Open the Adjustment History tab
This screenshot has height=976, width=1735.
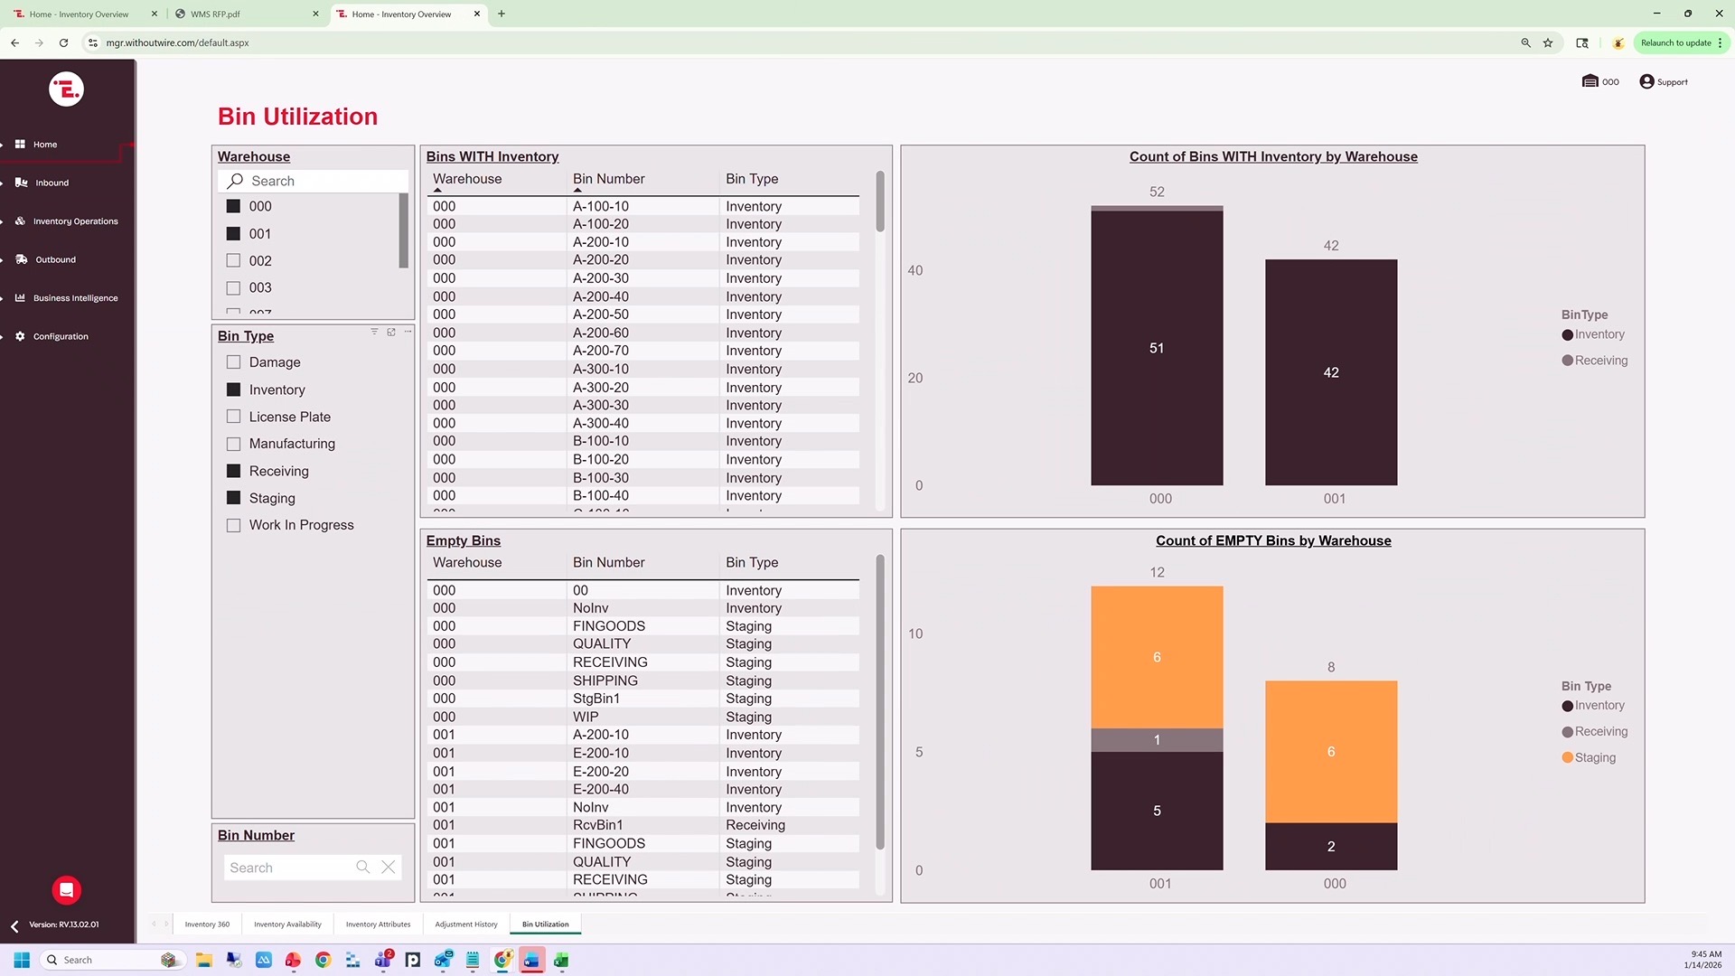(466, 924)
